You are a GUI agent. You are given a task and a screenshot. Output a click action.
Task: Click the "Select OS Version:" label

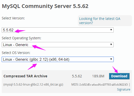click(x=16, y=53)
